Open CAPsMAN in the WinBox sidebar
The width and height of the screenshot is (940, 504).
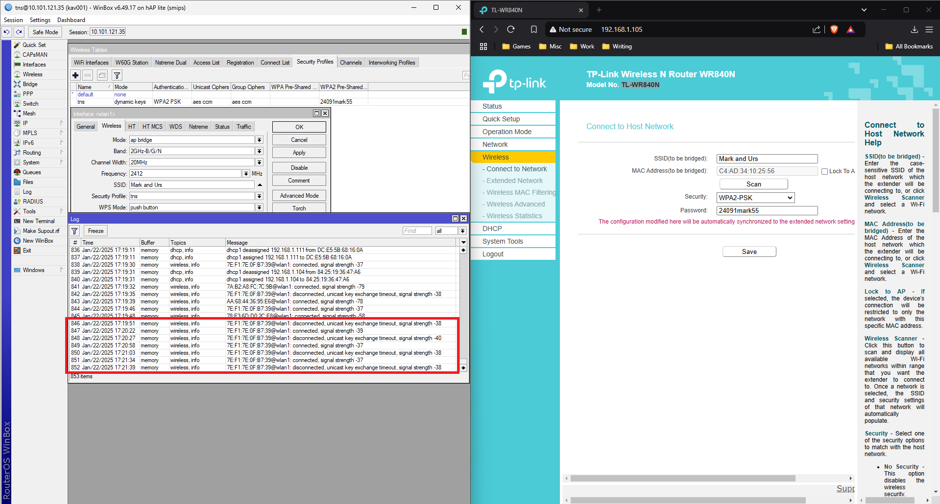[35, 55]
